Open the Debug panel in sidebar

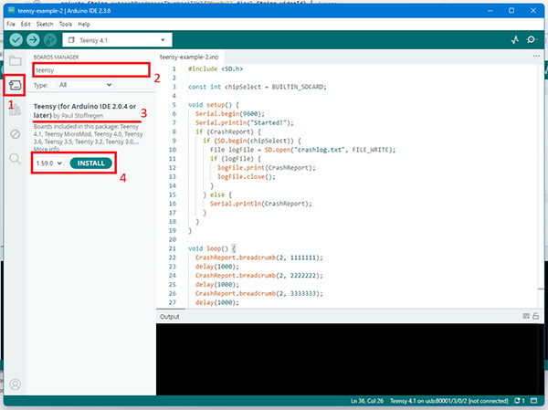15,134
